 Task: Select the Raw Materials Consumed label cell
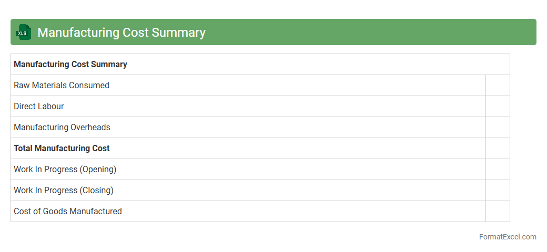tap(62, 85)
